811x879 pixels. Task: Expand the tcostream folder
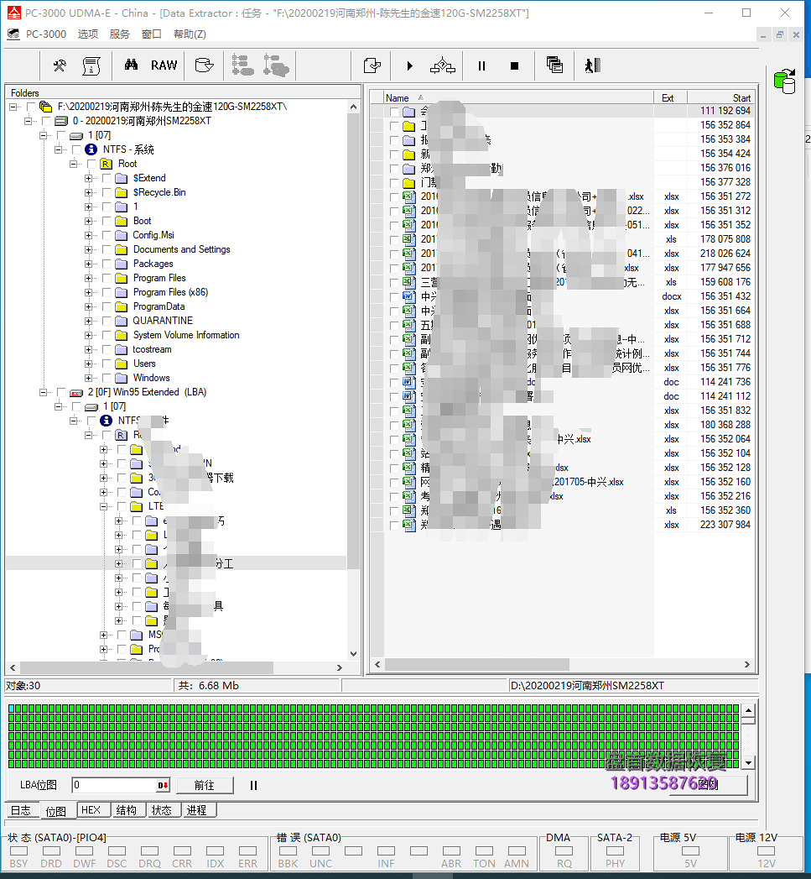[x=89, y=349]
